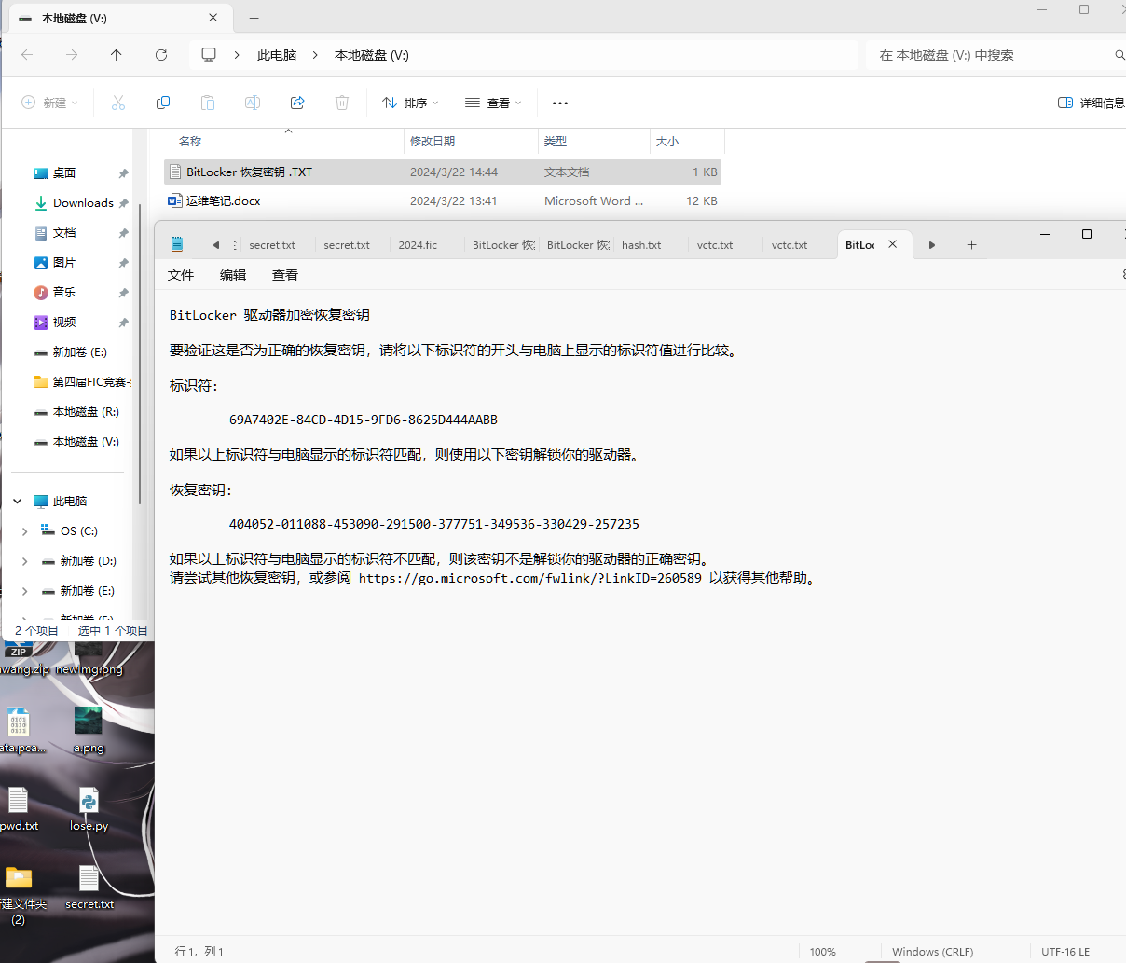Open Downloads in the sidebar
The height and width of the screenshot is (963, 1126).
83,202
